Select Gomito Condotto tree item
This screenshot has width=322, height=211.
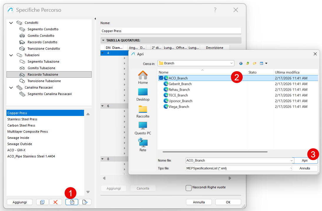click(41, 36)
